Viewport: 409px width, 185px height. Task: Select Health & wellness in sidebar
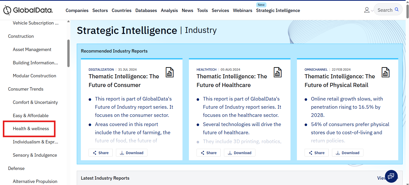point(31,129)
